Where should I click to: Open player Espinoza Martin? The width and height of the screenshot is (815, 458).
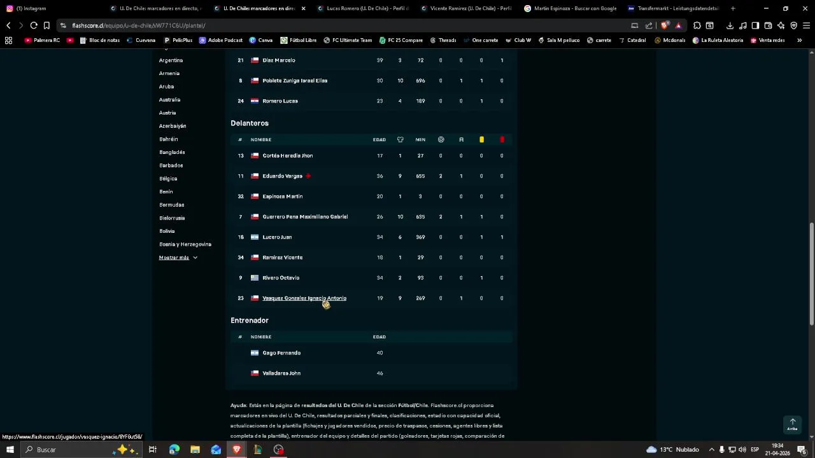pos(282,197)
